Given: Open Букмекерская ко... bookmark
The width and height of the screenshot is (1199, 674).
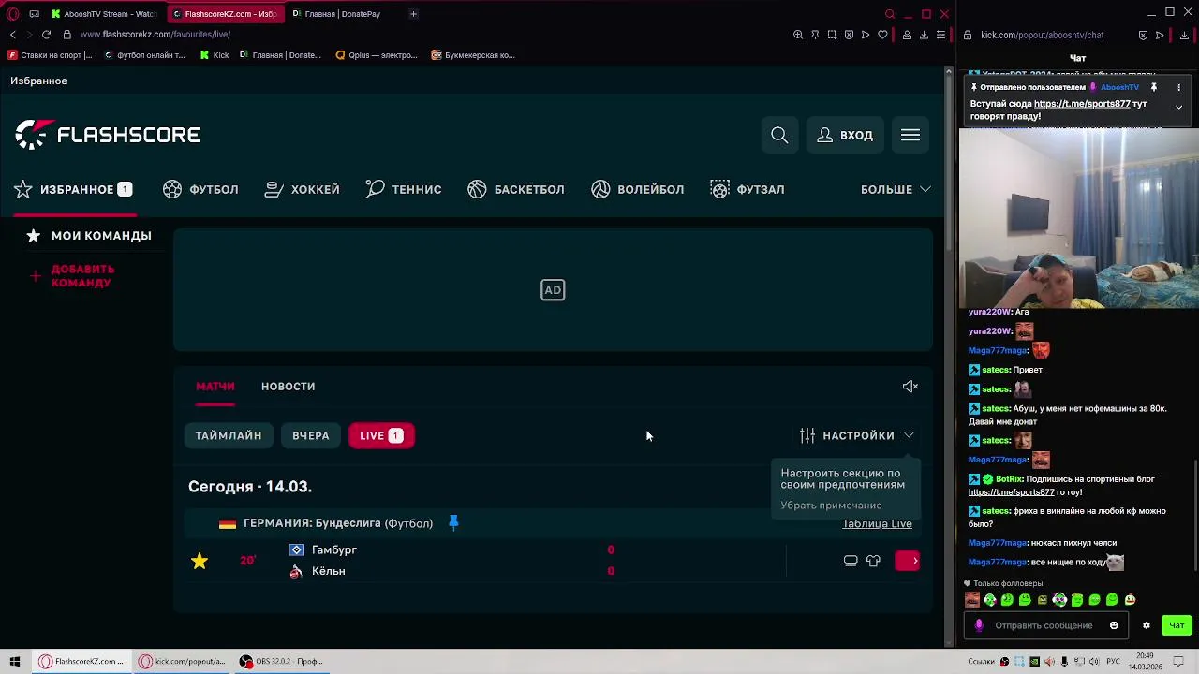Looking at the screenshot, I should pos(473,55).
